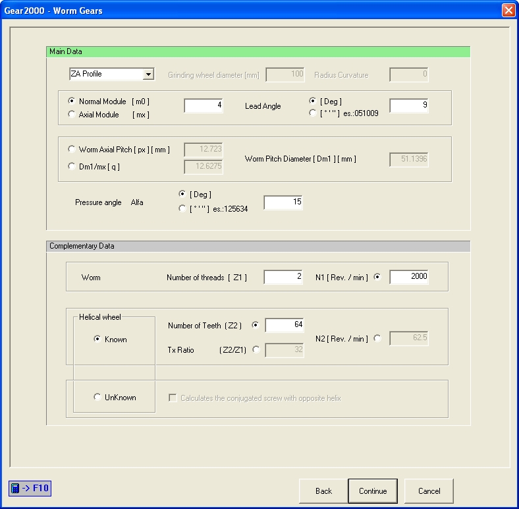The image size is (519, 509).
Task: Select Number of Teeth (Z2) radio button
Action: coord(255,325)
